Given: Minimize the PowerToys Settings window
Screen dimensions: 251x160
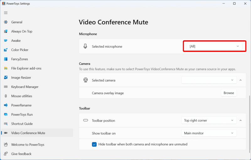Looking at the screenshot, I should click(x=224, y=3).
